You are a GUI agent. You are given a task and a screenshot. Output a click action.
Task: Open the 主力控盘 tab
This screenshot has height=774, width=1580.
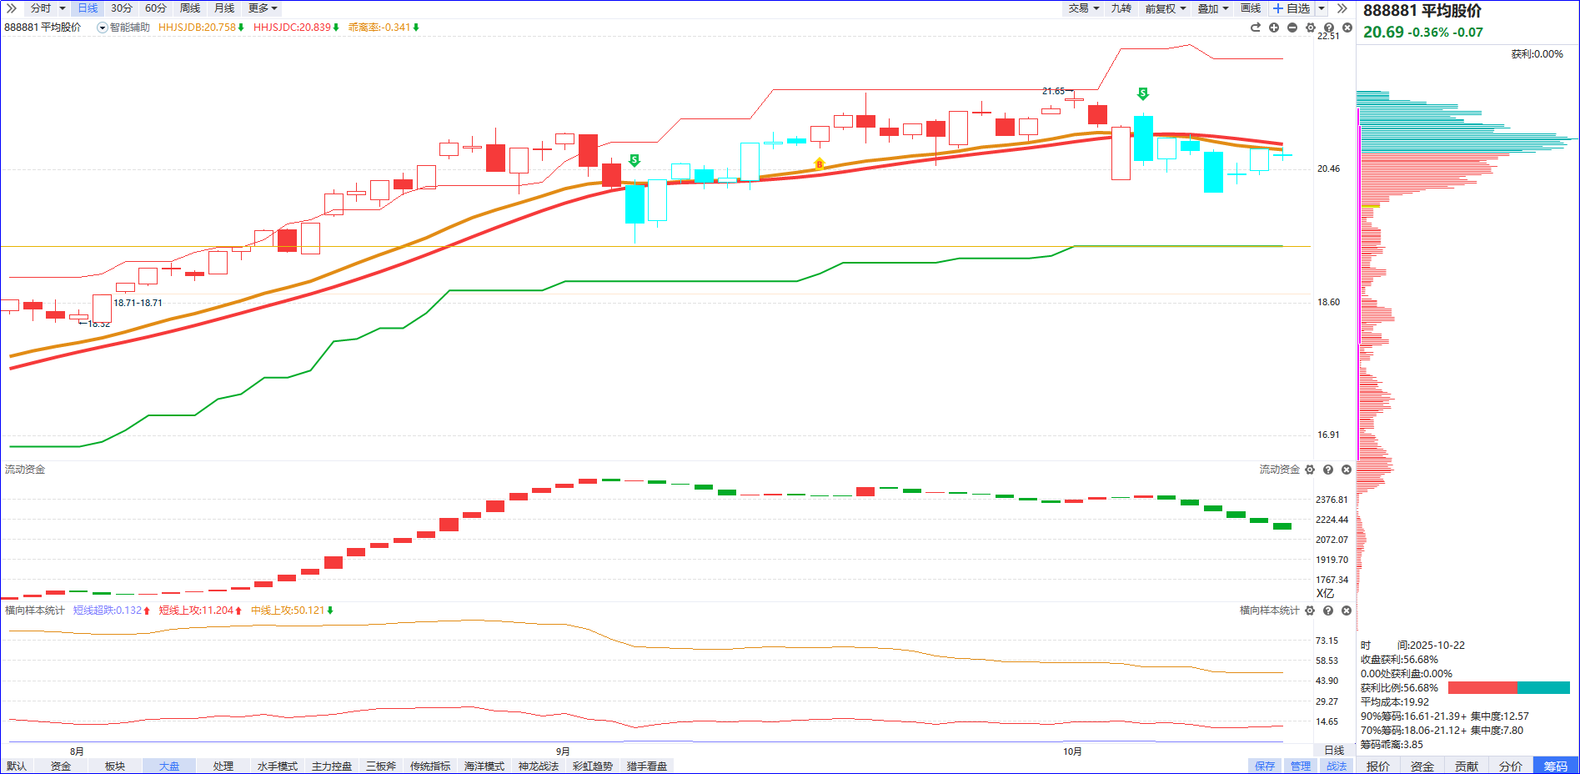[332, 766]
